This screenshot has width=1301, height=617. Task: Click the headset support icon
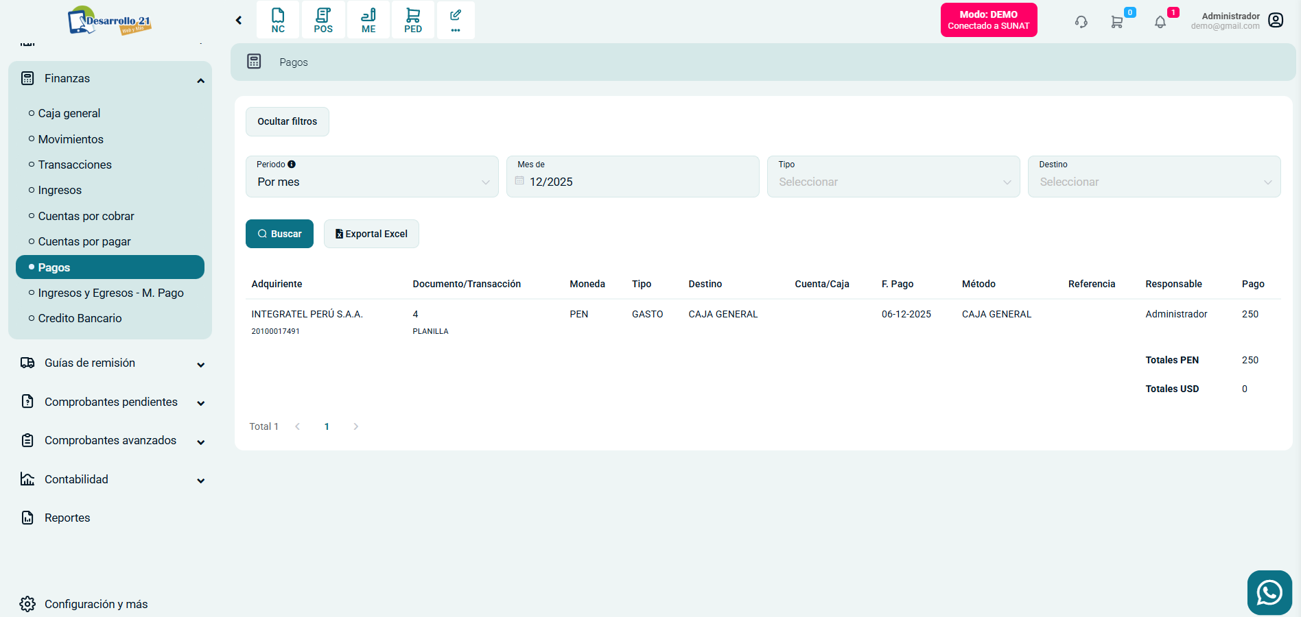pos(1081,22)
